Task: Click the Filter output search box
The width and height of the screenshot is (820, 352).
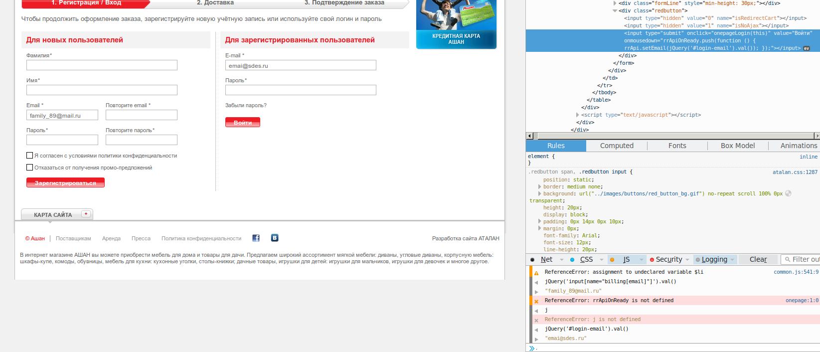Action: (x=801, y=259)
